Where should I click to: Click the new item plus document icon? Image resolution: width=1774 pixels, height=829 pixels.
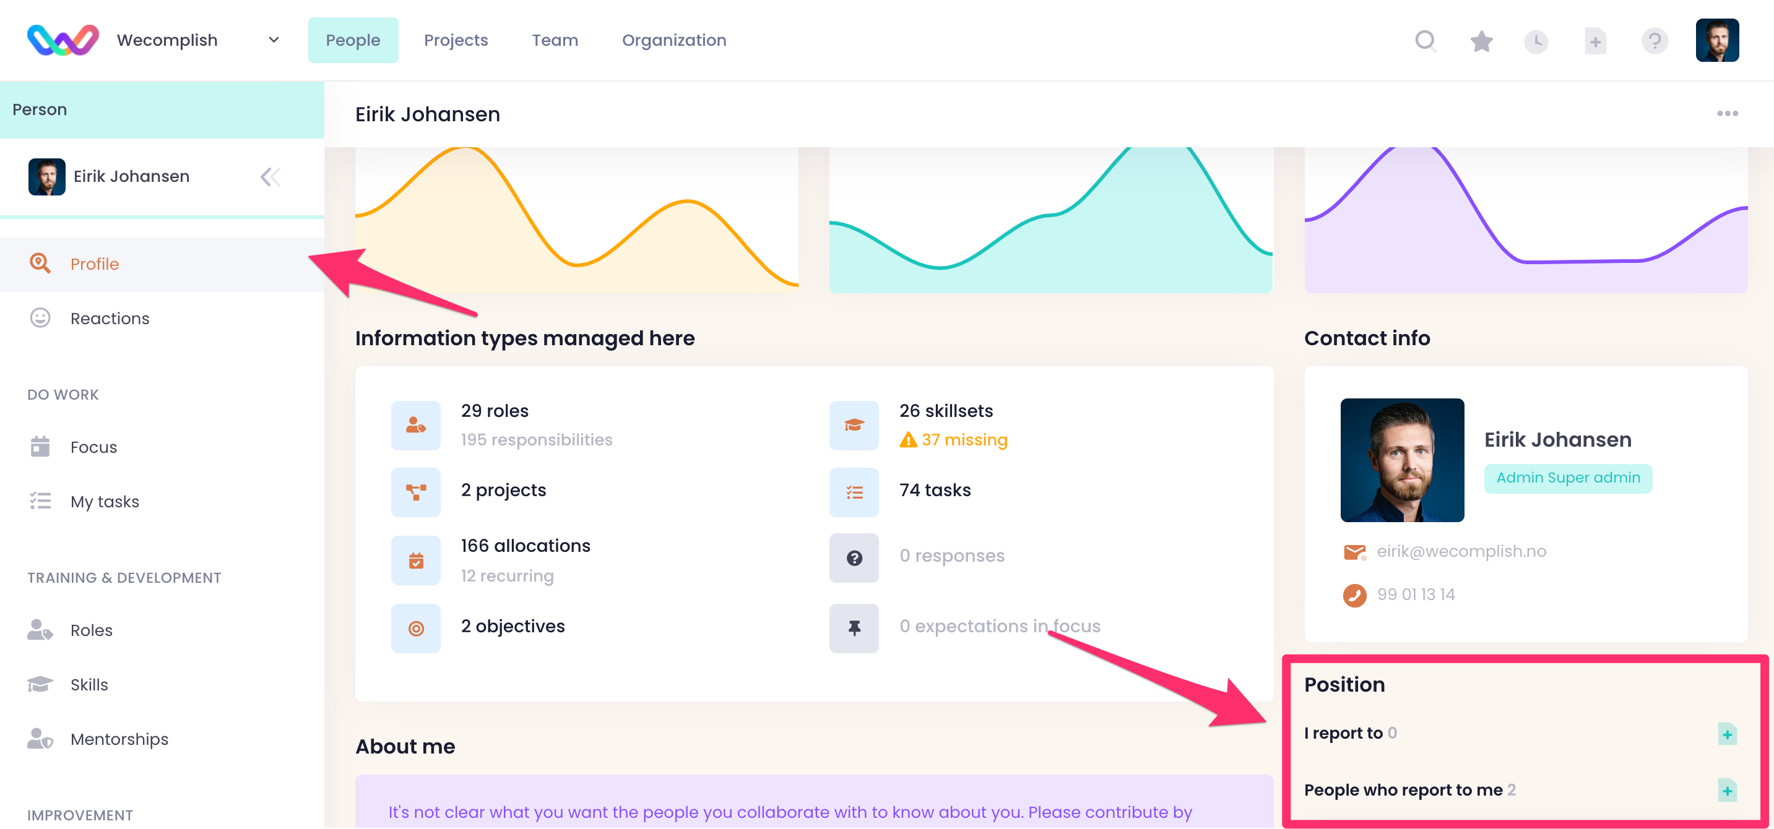pyautogui.click(x=1595, y=41)
